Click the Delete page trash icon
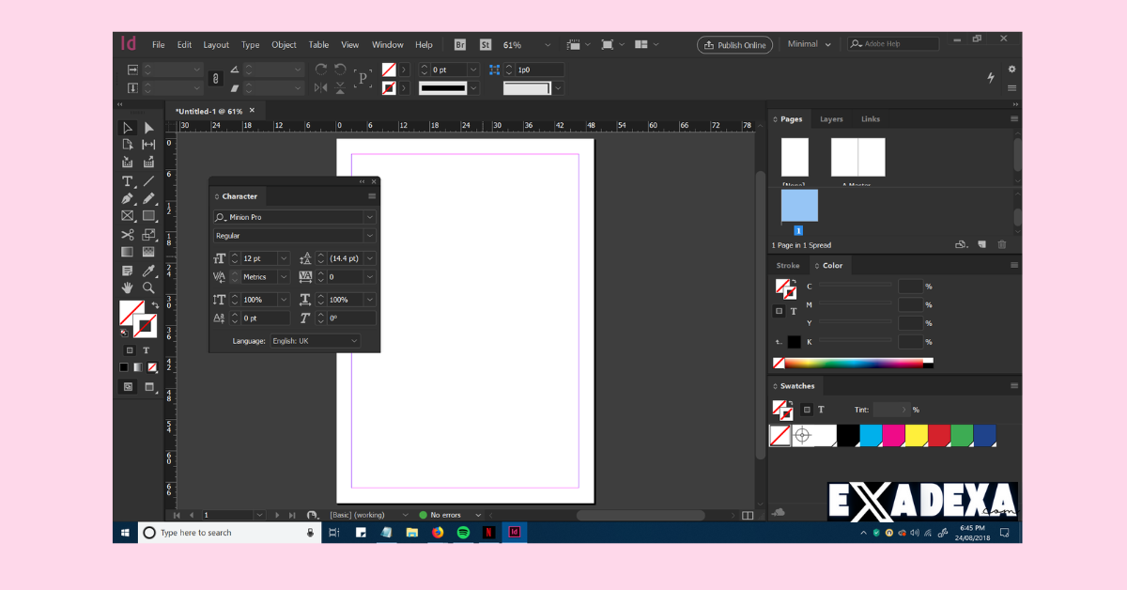 tap(1001, 244)
